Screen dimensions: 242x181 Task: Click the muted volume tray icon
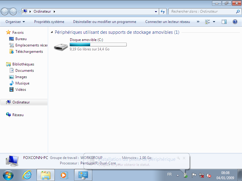pos(209,175)
